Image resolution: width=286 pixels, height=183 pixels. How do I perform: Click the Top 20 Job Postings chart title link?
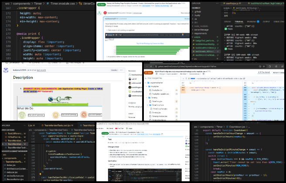[150, 44]
